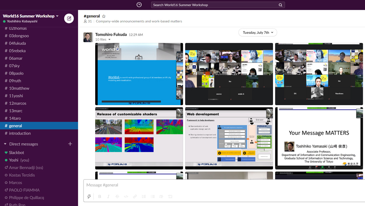
Task: Open the history clock icon
Action: tap(139, 5)
